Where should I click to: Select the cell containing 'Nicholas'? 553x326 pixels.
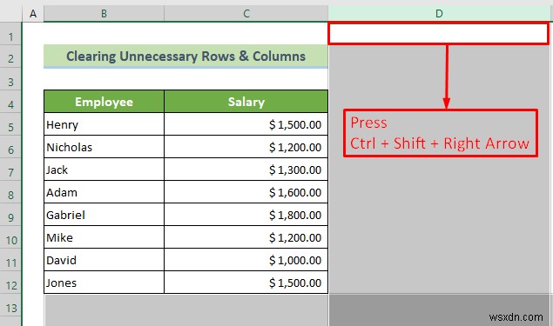point(104,147)
